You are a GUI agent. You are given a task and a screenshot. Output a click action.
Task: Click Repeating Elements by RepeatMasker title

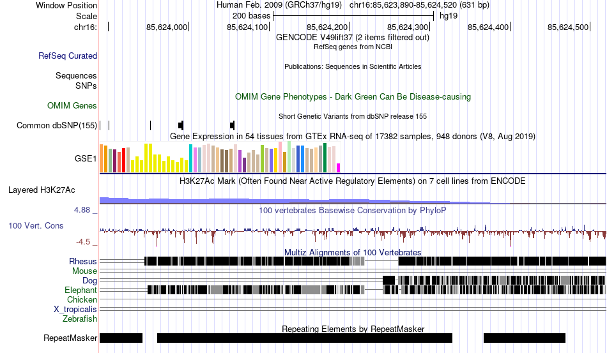[x=353, y=329]
